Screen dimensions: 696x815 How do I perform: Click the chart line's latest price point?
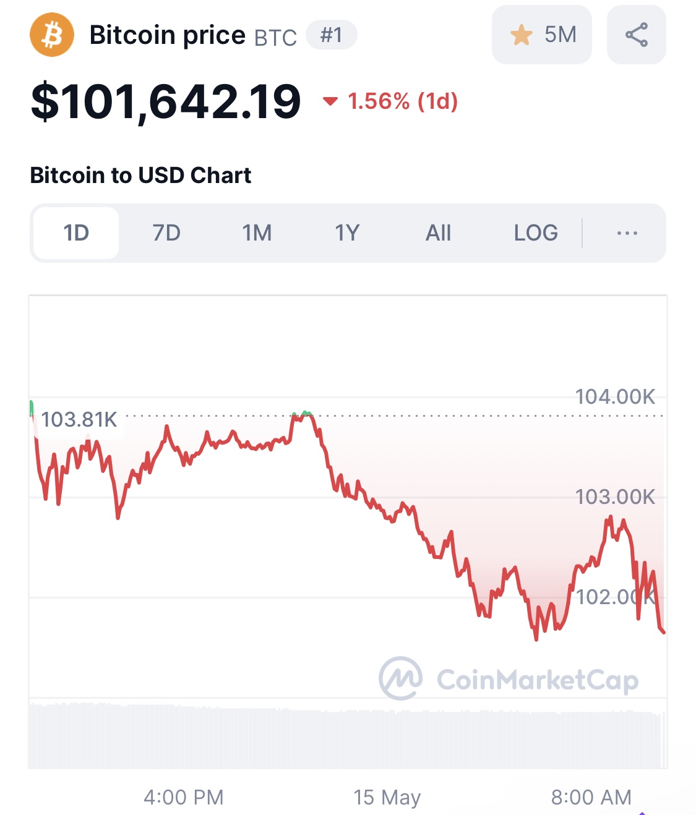click(x=663, y=631)
